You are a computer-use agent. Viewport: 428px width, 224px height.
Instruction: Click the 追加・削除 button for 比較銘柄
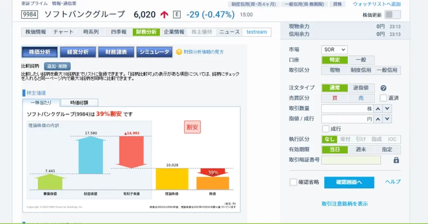pyautogui.click(x=57, y=66)
